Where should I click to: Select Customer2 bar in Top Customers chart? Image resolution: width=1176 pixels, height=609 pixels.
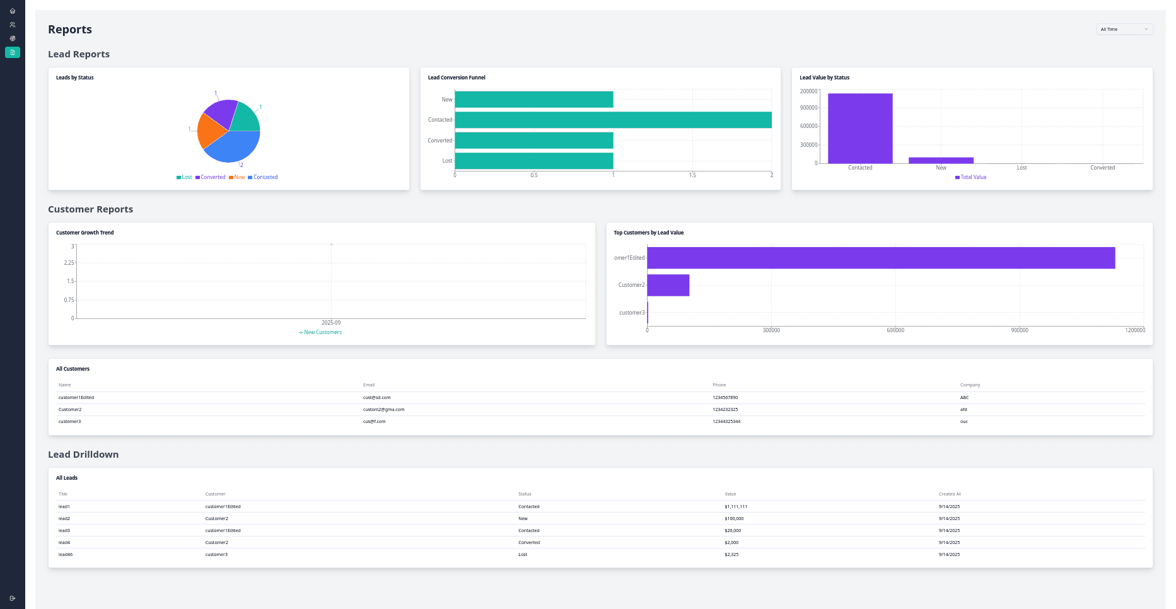point(668,285)
